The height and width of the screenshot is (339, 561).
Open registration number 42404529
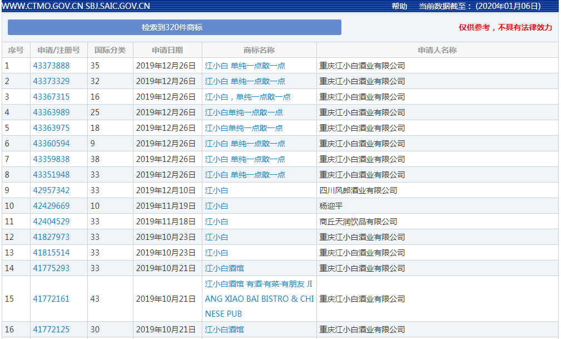click(51, 222)
